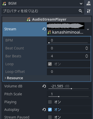Click the Stream Paused label
Viewport: 93px width, 119px height.
[x=17, y=117]
